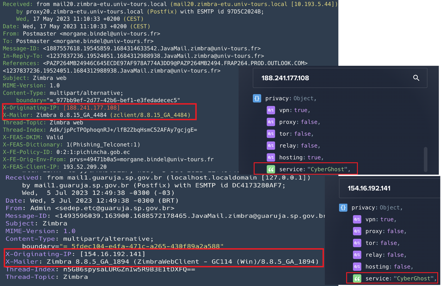Click the search field containing 154.16.192.141

click(x=390, y=188)
